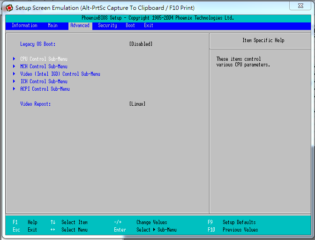Change the [Disabled] Legacy OS Boot value

point(141,44)
